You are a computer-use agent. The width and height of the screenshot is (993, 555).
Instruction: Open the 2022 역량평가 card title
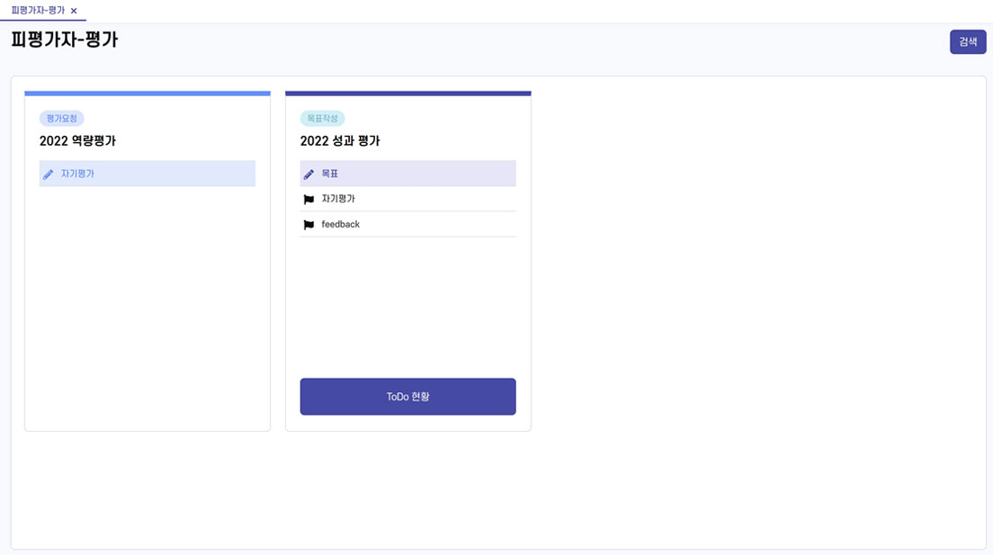78,140
